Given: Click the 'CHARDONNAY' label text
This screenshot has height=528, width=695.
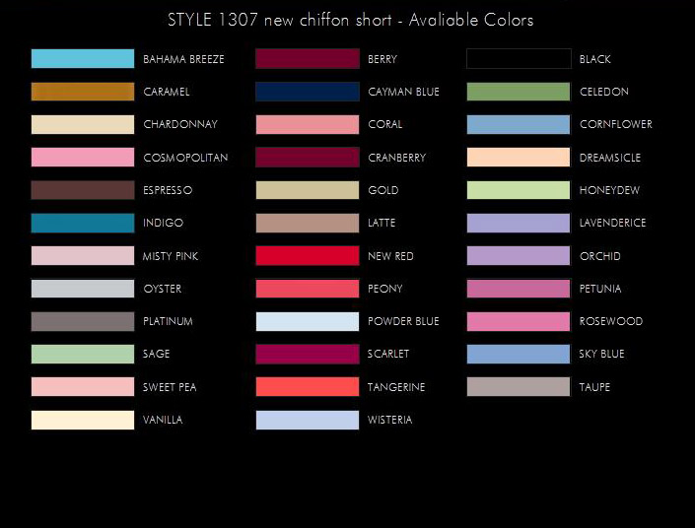Looking at the screenshot, I should click(180, 124).
